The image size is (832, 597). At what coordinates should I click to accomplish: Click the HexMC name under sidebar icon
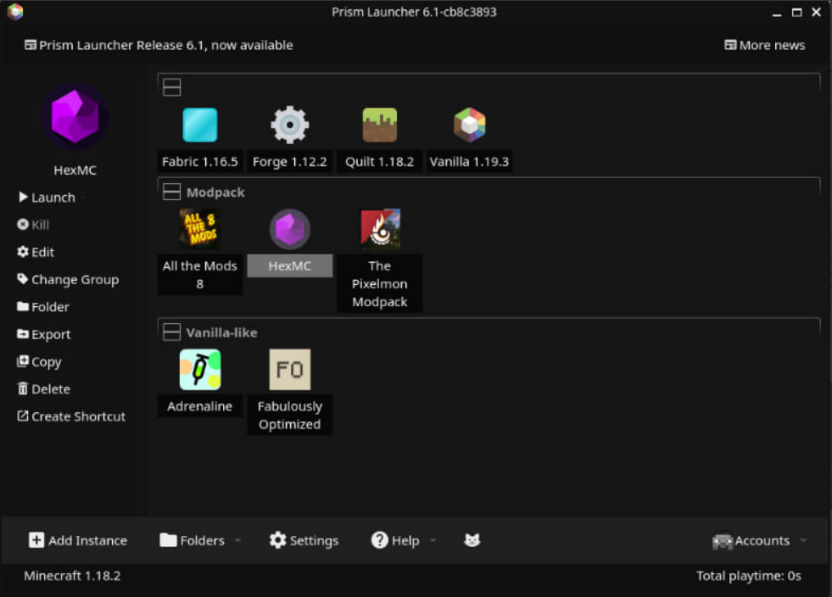[75, 170]
